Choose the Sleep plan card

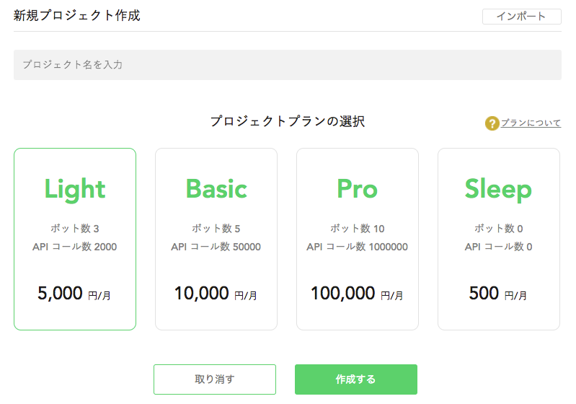(499, 239)
